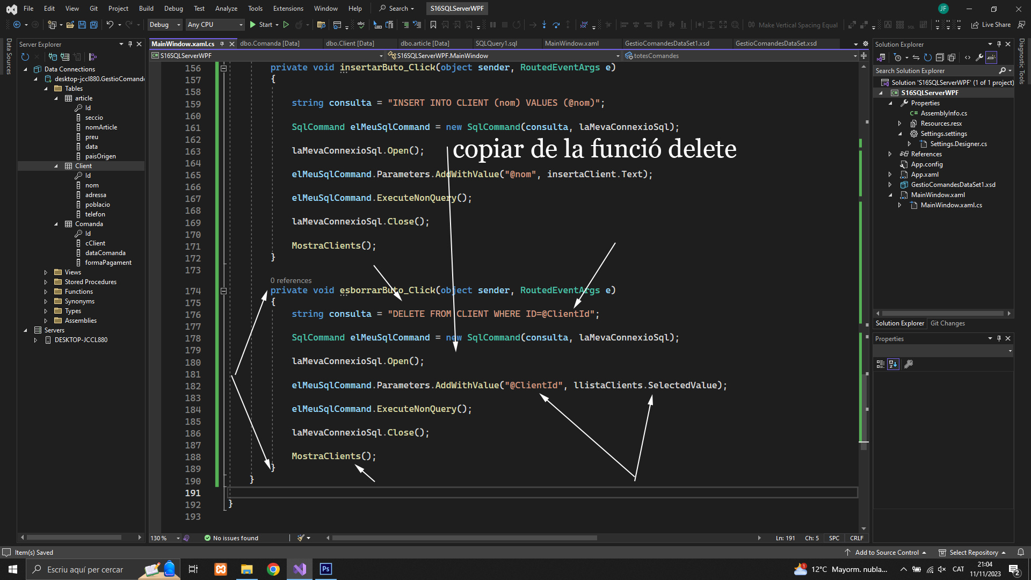Expand the Stored Procedures folder
1031x580 pixels.
coord(46,282)
